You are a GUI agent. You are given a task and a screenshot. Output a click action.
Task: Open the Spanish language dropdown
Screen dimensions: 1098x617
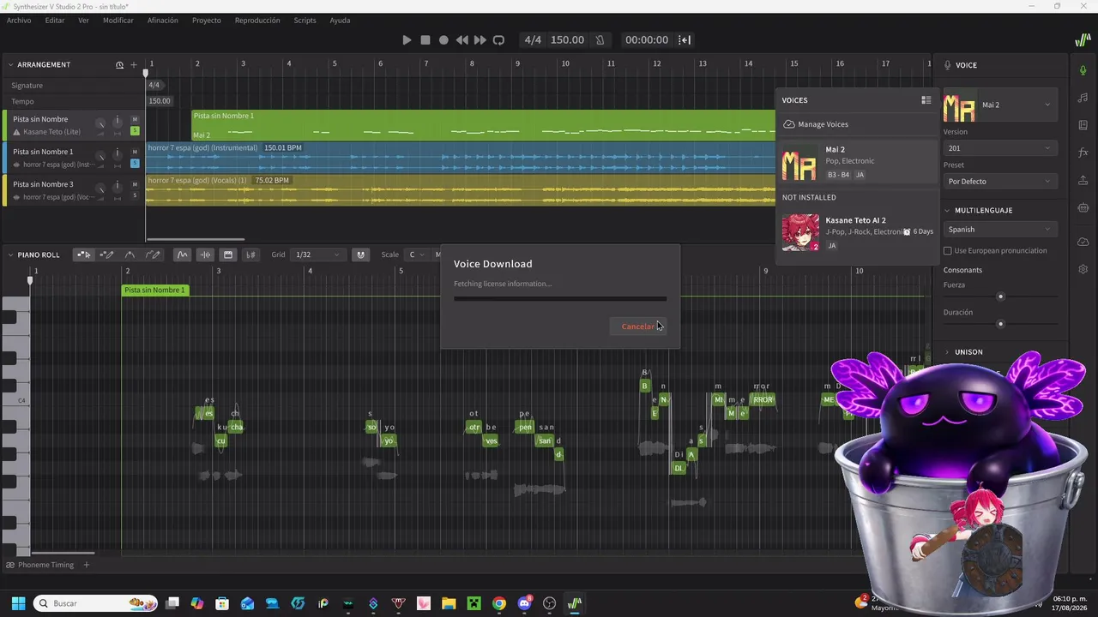999,230
